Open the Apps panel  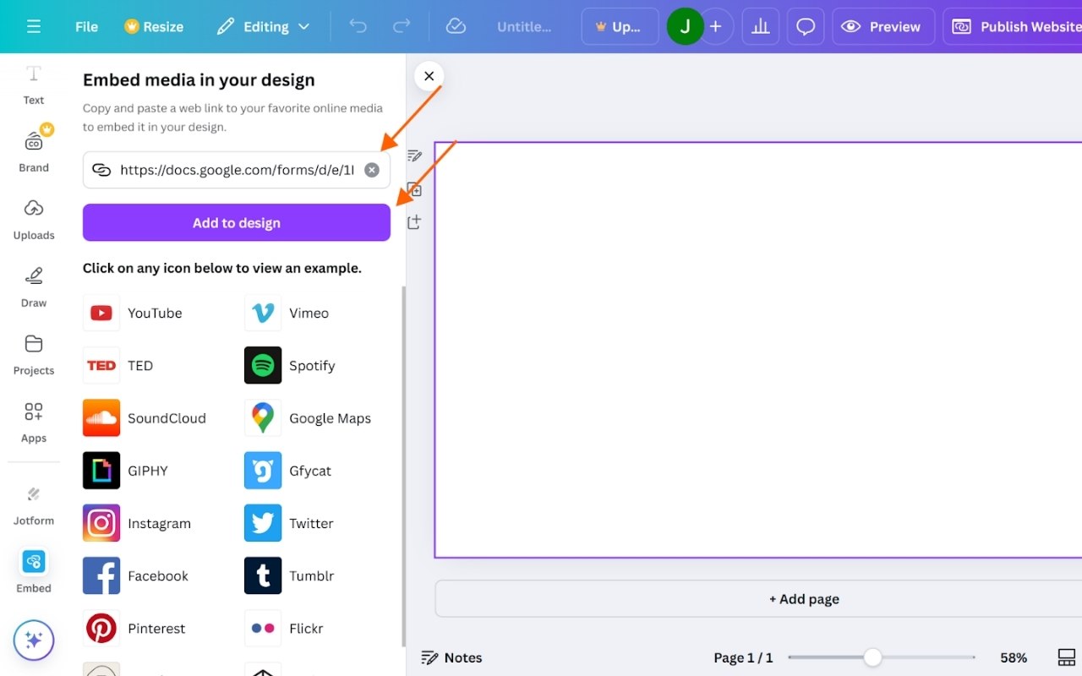pos(33,421)
